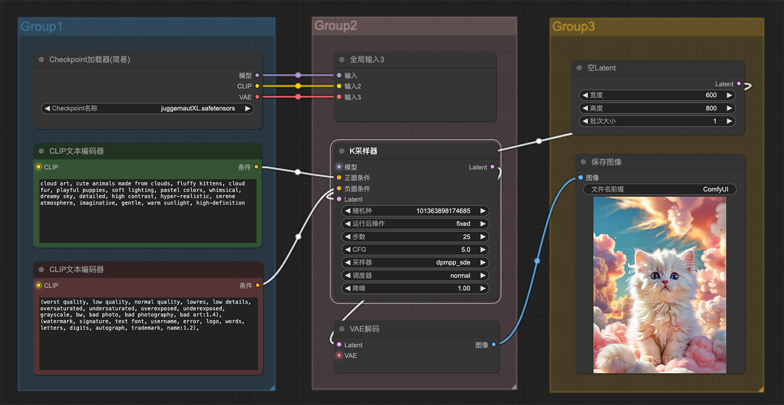Click the 负面条件 input port on K采样器
Screen dimensions: 784x405
pos(339,188)
